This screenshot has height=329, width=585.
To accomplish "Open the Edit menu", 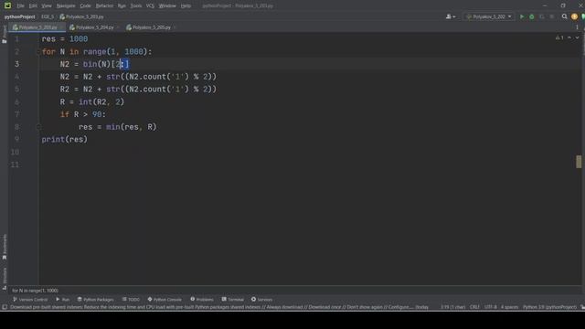I will coord(33,6).
